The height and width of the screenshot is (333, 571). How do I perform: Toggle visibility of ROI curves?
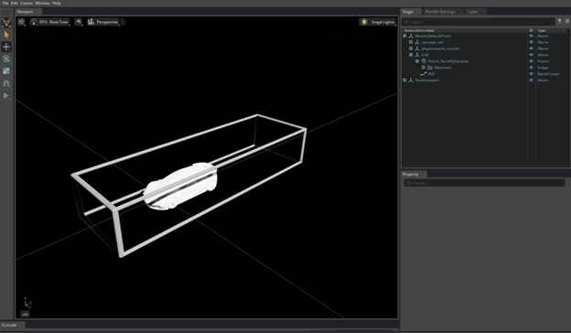click(x=531, y=74)
